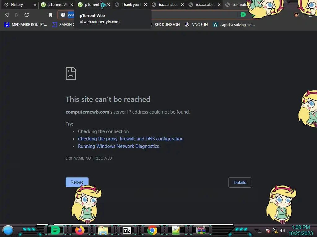Open Checking the proxy, firewall, and DNS configuration link
Viewport: 317px width, 237px height.
(x=131, y=139)
